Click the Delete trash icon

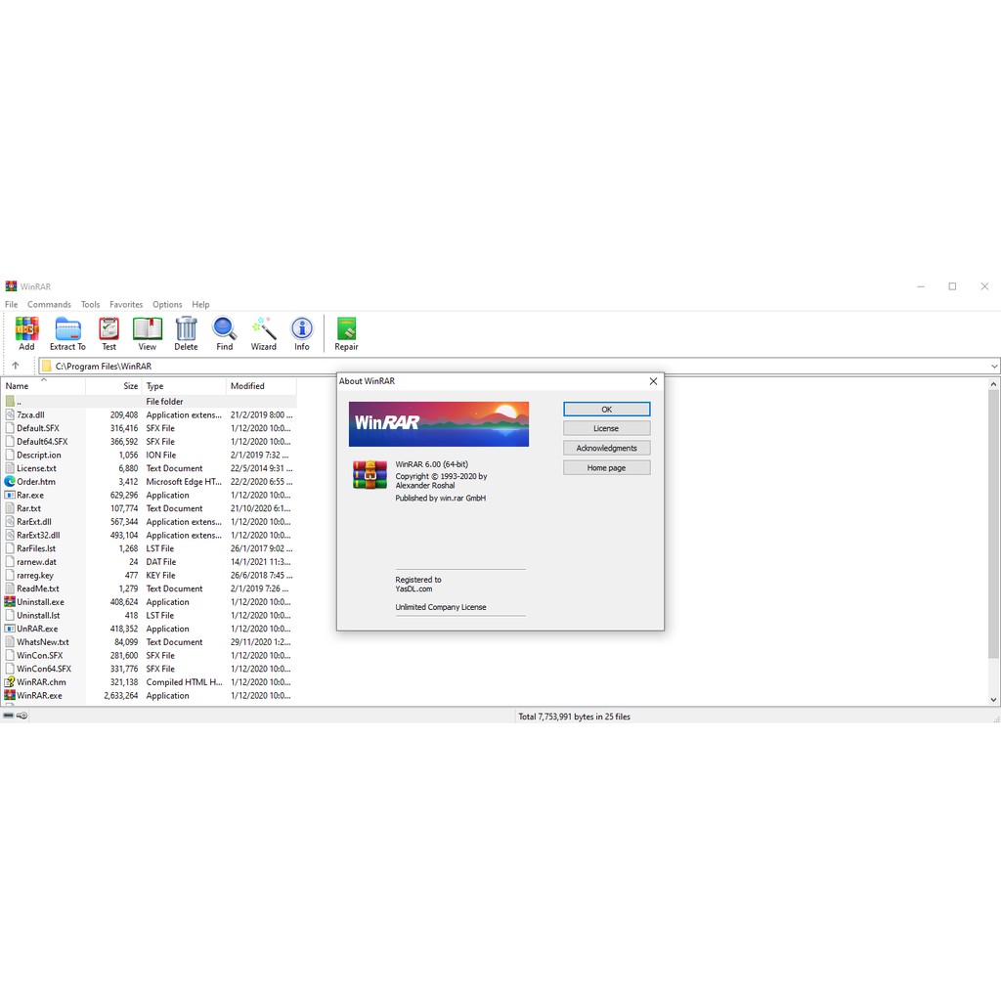[x=186, y=329]
